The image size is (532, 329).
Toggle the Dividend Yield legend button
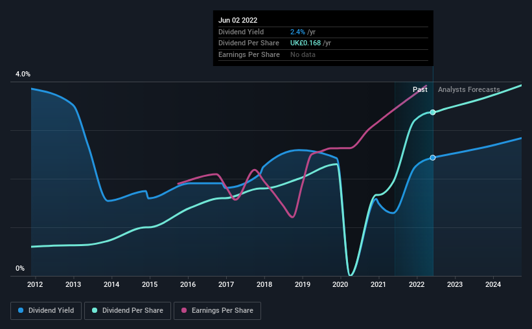(x=46, y=311)
